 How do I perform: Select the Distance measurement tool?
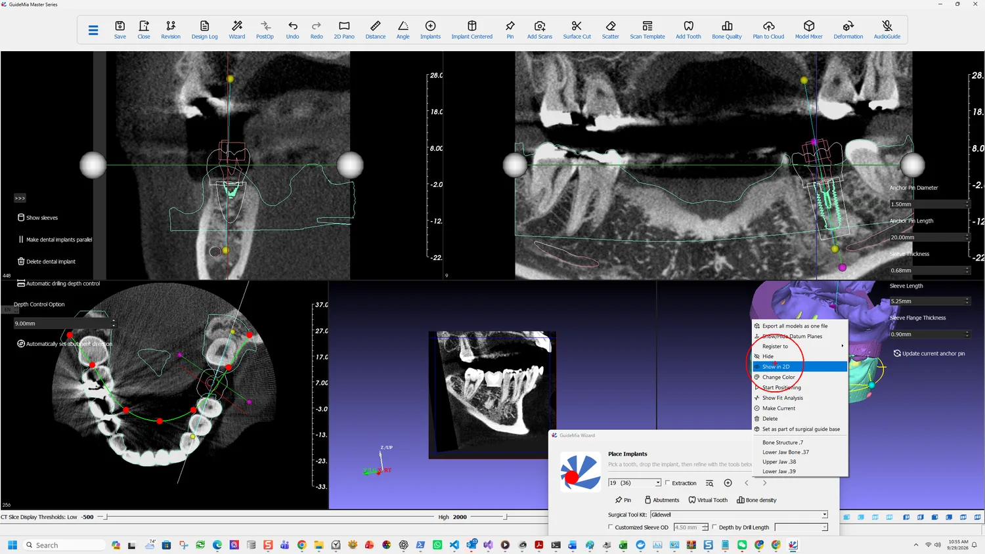(x=376, y=30)
